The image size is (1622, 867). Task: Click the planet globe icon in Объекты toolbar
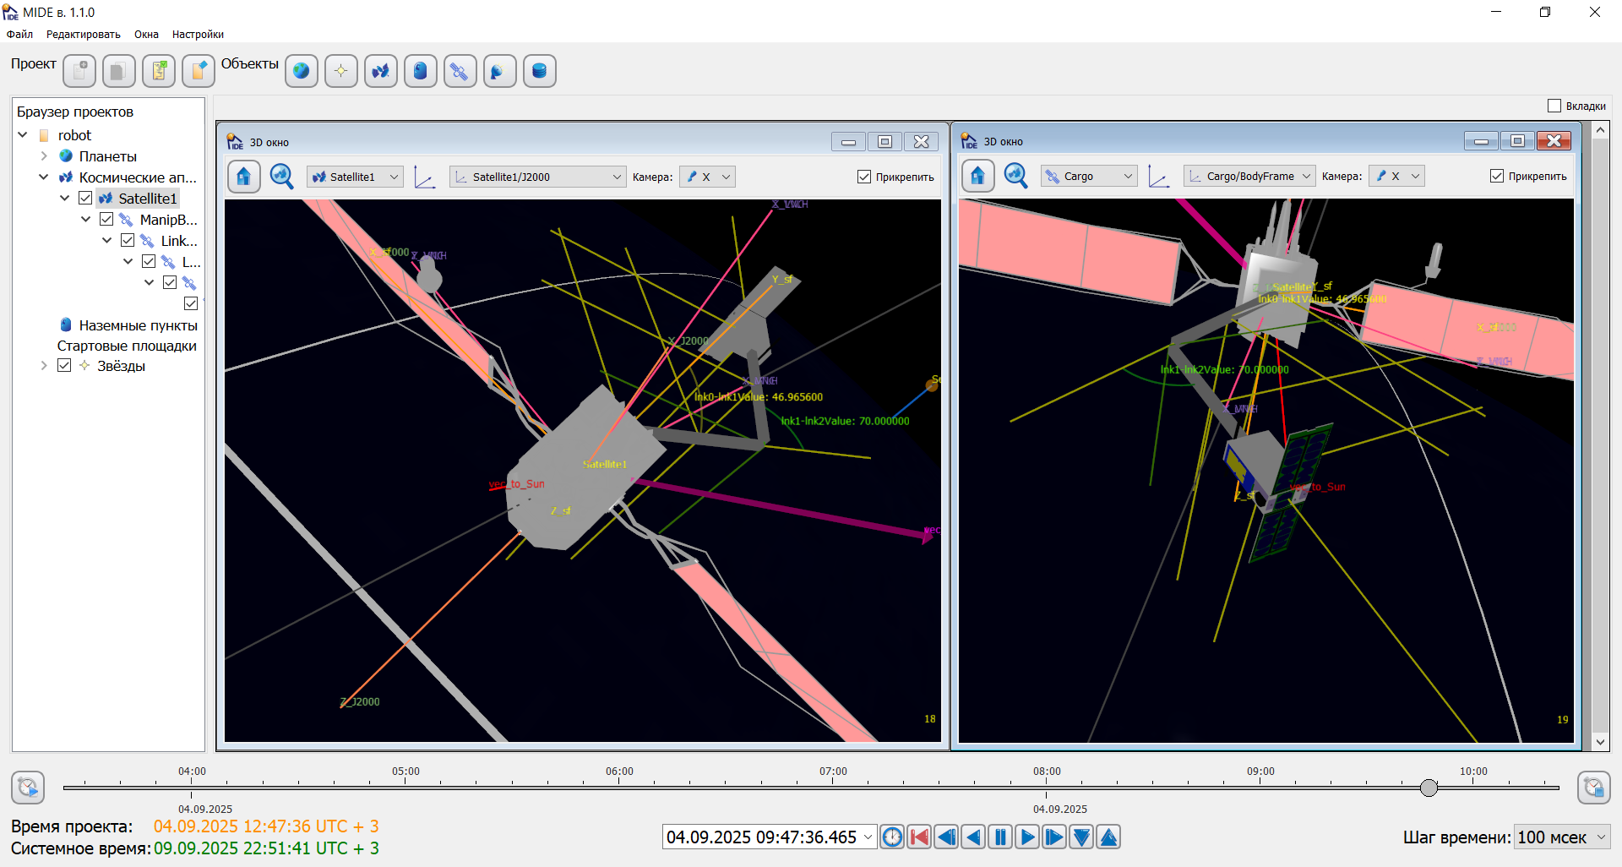point(302,71)
